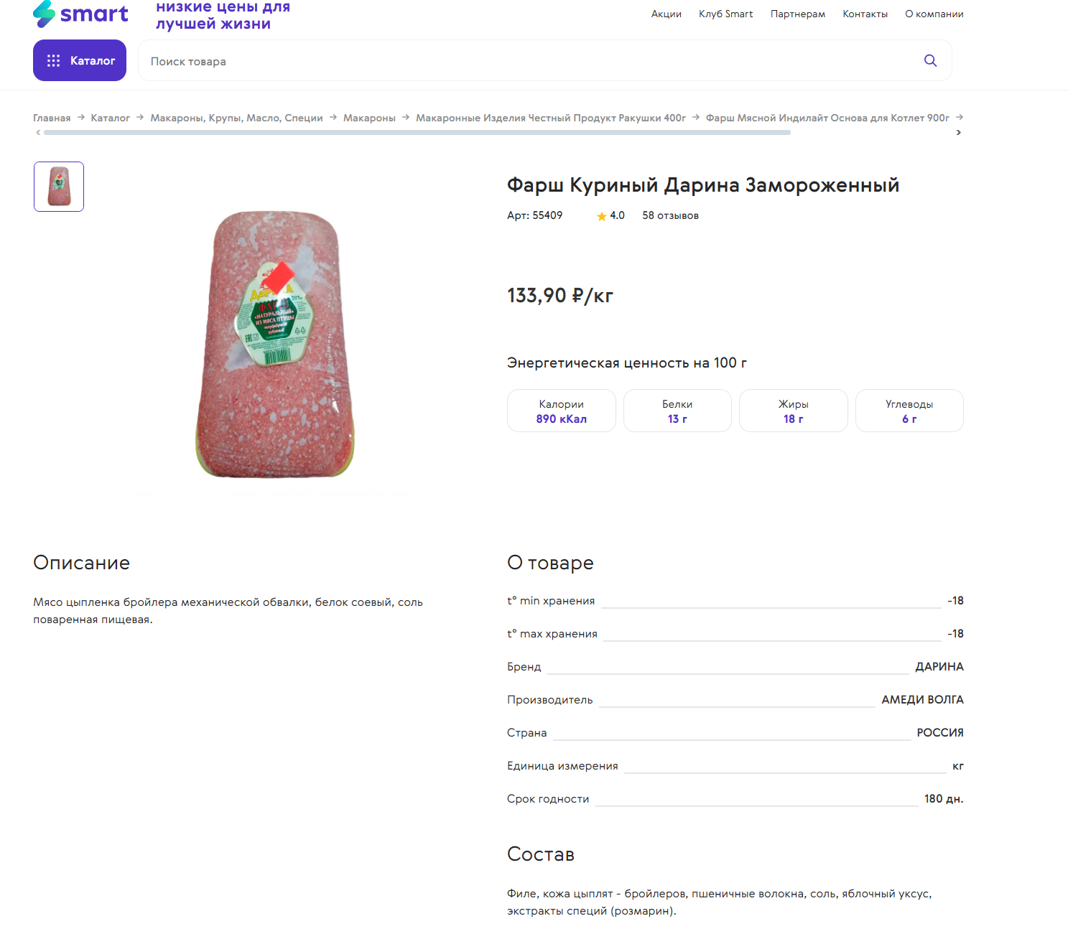The height and width of the screenshot is (944, 1068).
Task: Open the Контакты link
Action: pos(865,14)
